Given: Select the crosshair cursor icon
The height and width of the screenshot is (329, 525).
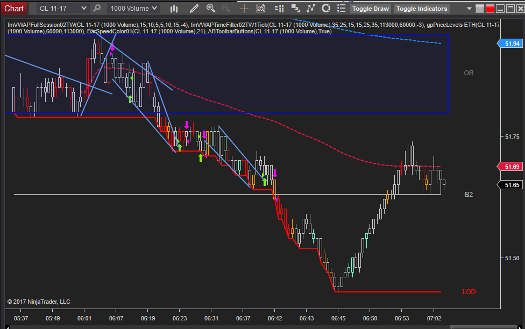Looking at the screenshot, I should click(x=244, y=9).
